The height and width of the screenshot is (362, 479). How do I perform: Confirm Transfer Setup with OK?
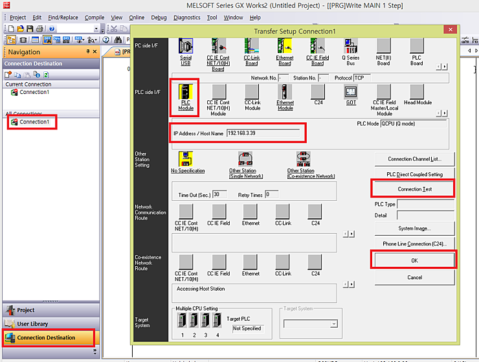click(414, 260)
